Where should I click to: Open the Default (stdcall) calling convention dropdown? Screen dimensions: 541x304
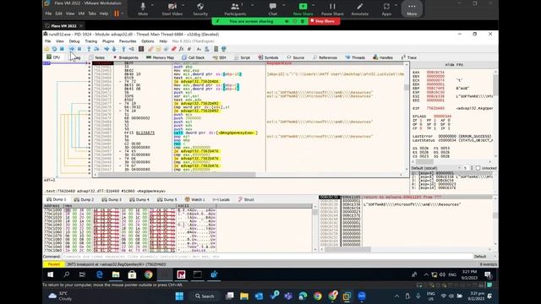pyautogui.click(x=436, y=168)
